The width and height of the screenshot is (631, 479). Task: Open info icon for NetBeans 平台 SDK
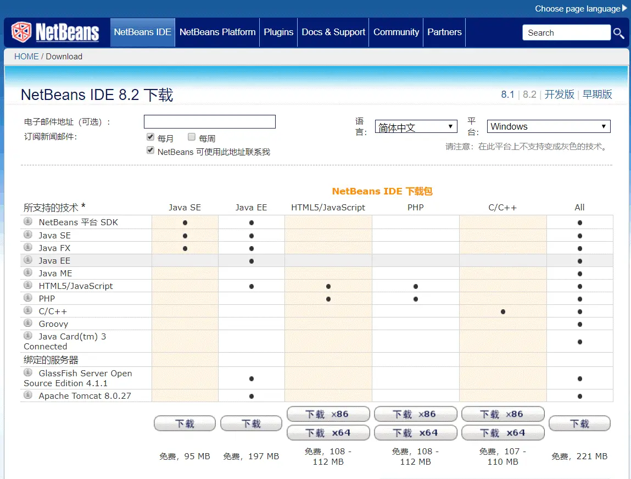[28, 221]
